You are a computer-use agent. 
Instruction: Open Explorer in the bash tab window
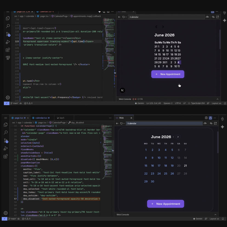pyautogui.click(x=6, y=125)
